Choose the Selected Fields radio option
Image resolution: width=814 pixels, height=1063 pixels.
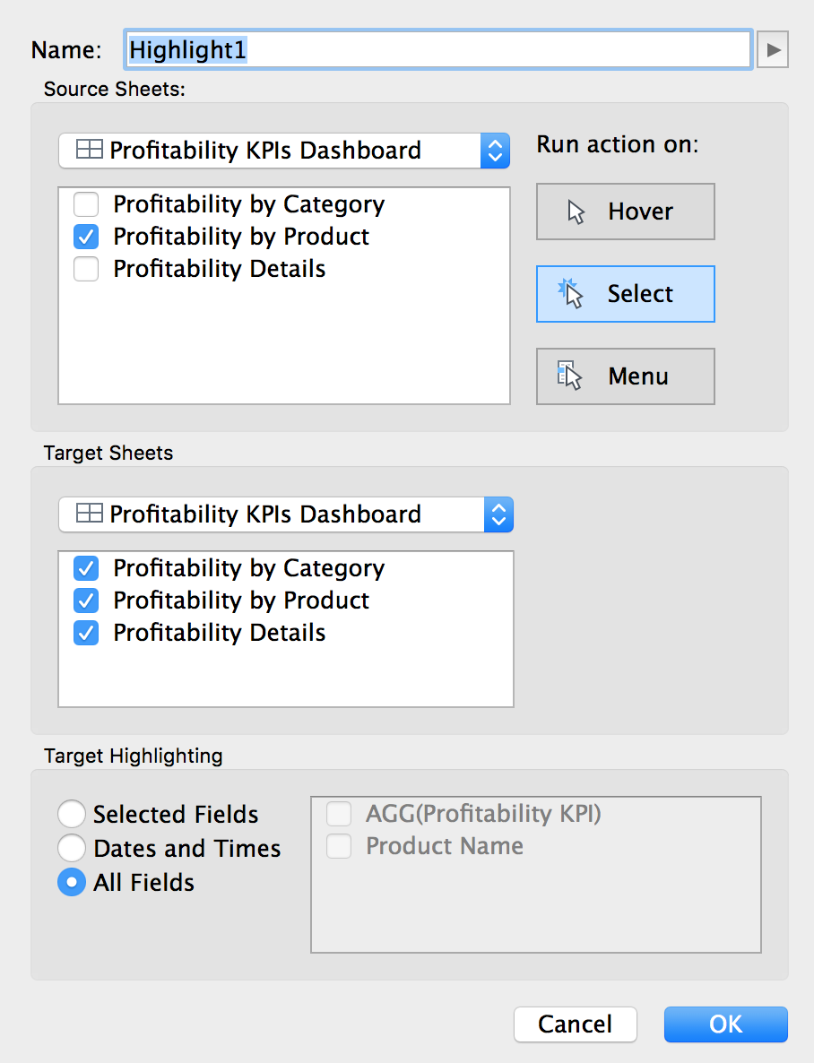(72, 814)
